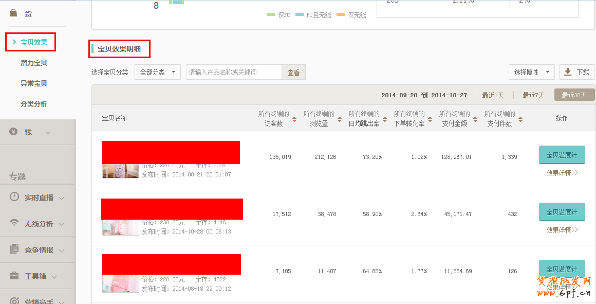This screenshot has width=596, height=304.
Task: Expand the 钱 sidebar section
Action: pos(48,133)
